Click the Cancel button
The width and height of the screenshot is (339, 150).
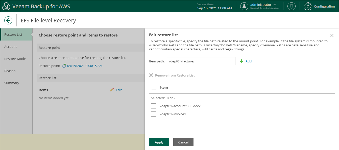(x=183, y=142)
